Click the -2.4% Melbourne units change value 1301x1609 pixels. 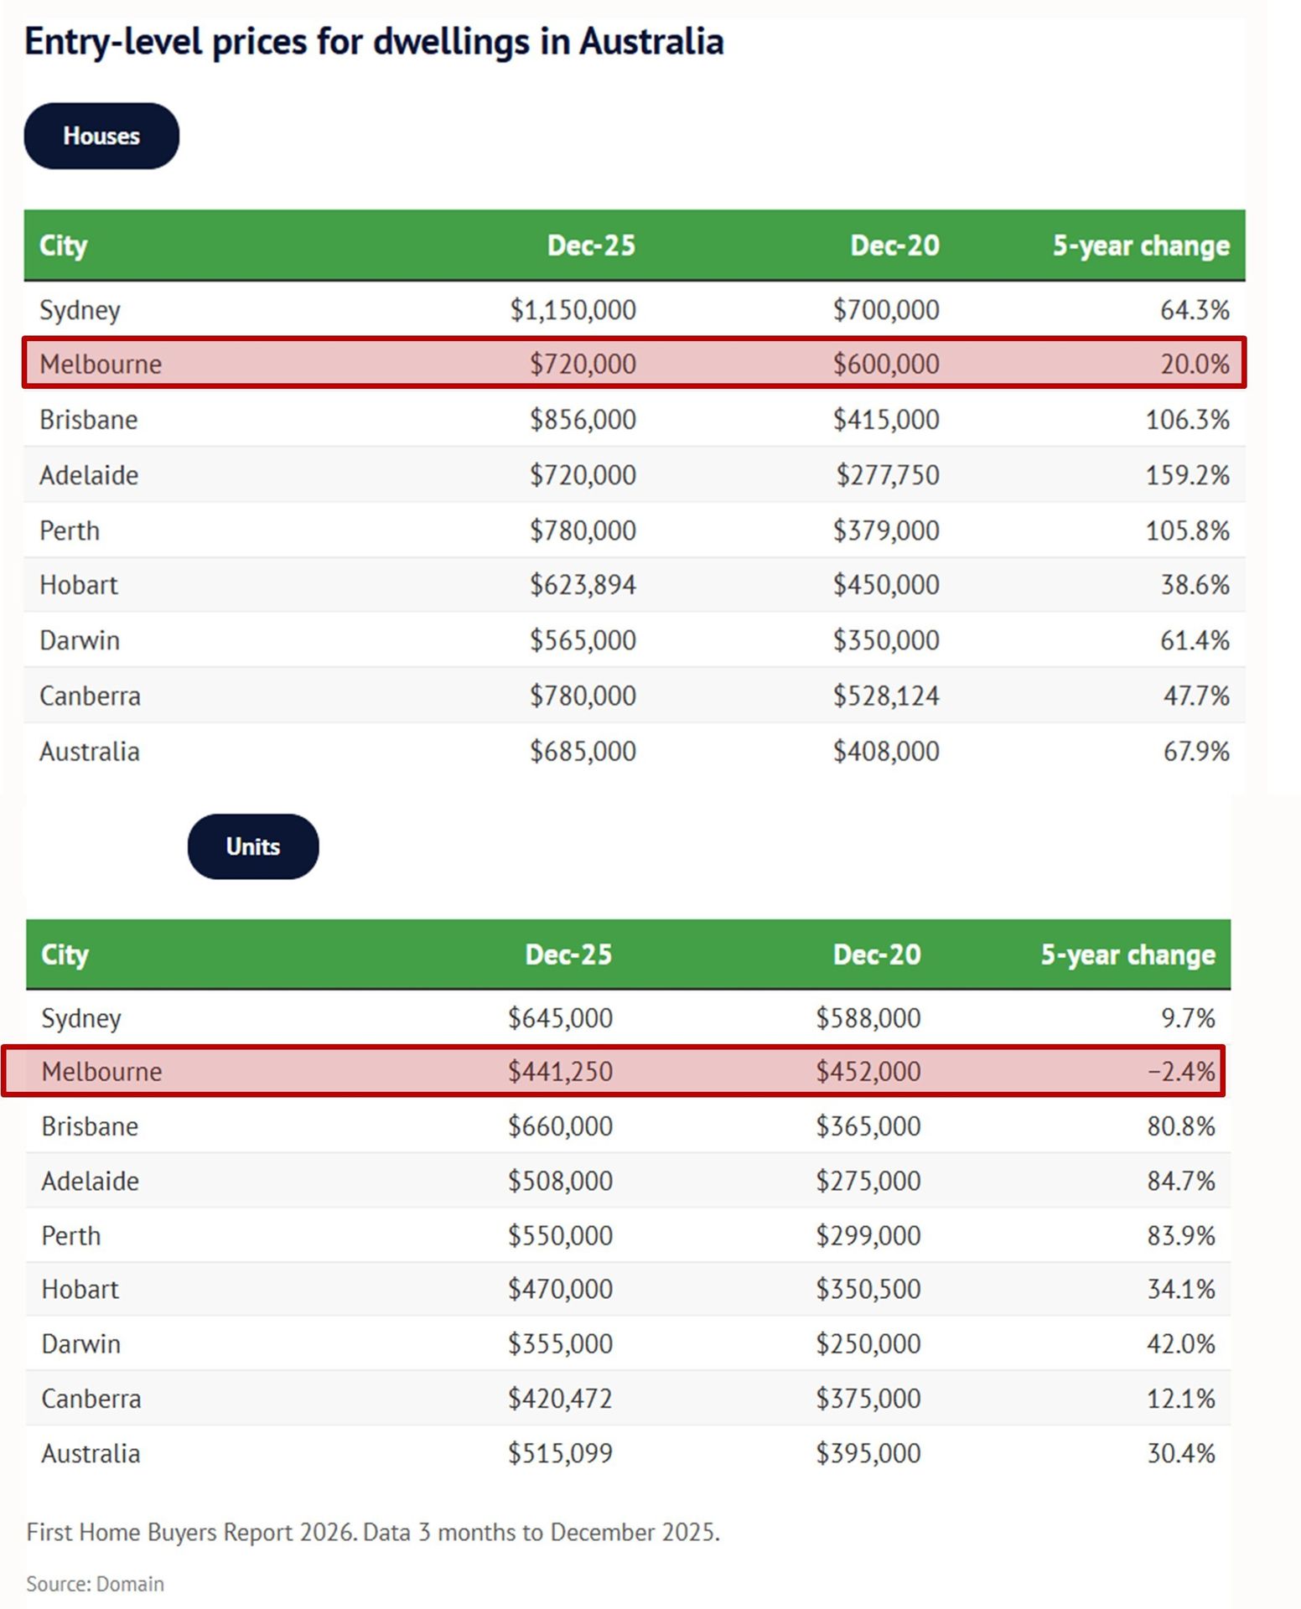(x=1181, y=1071)
